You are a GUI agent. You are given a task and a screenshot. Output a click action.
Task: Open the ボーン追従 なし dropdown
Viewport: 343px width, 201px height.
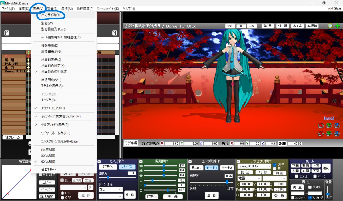pos(111,189)
